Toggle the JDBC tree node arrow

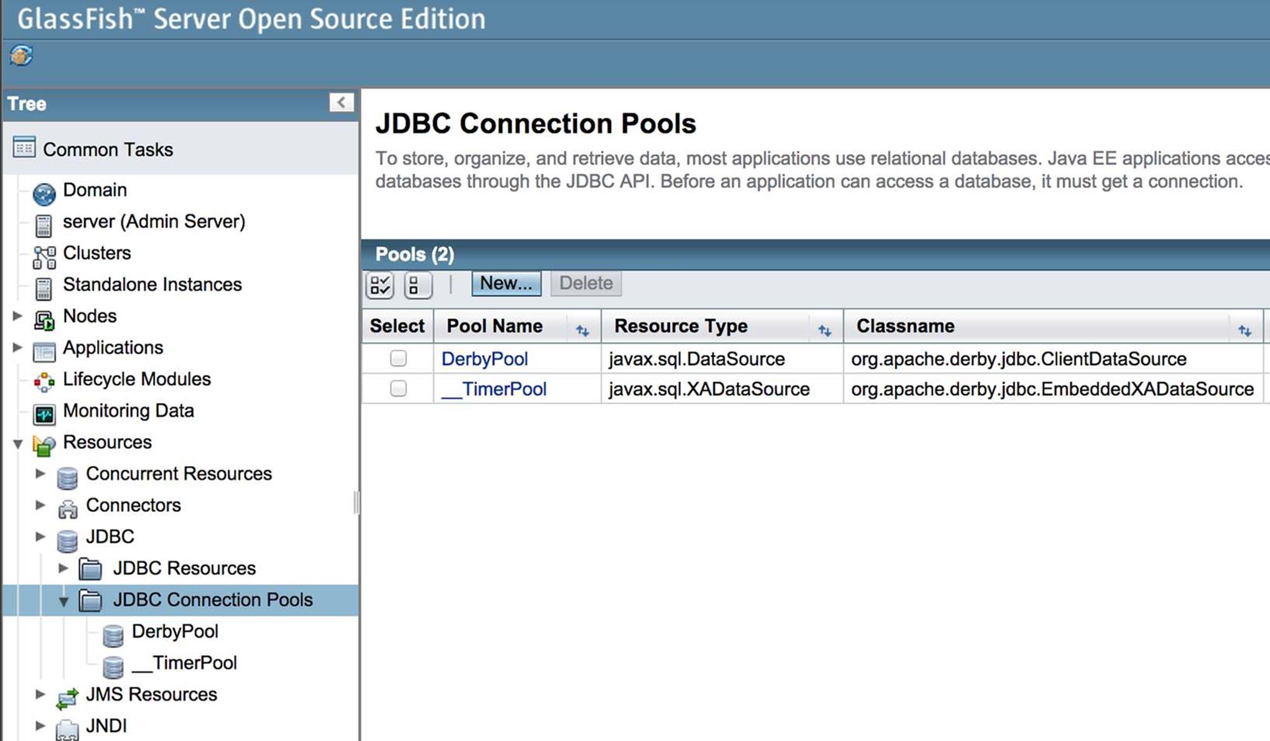coord(40,536)
